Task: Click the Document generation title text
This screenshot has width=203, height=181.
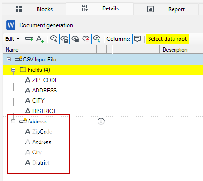Action: (x=46, y=25)
